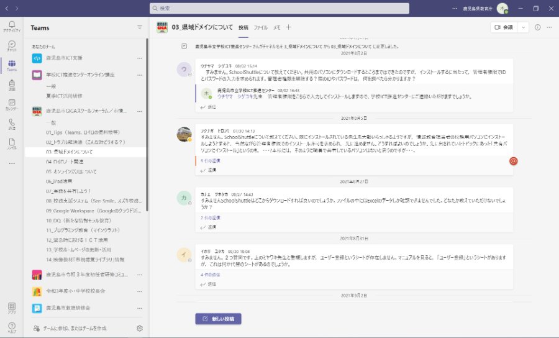Select the 学校ICT推進センターオンライン講座 team
559x338 pixels.
point(80,75)
